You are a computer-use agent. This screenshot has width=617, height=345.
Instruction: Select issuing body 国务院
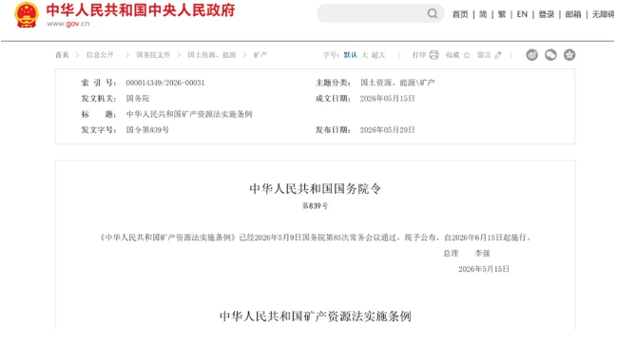(138, 98)
